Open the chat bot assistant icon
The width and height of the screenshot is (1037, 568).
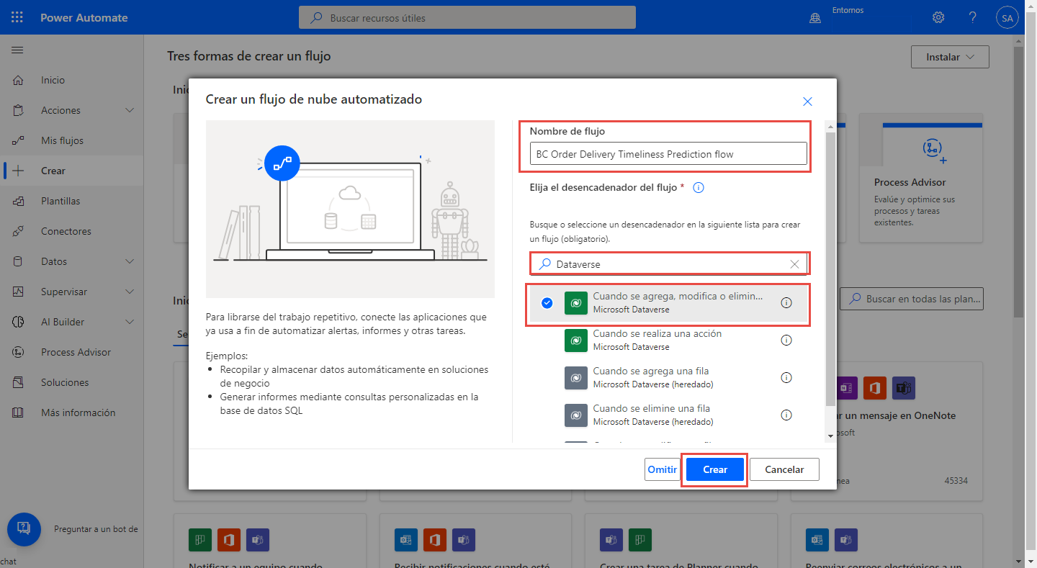point(24,529)
